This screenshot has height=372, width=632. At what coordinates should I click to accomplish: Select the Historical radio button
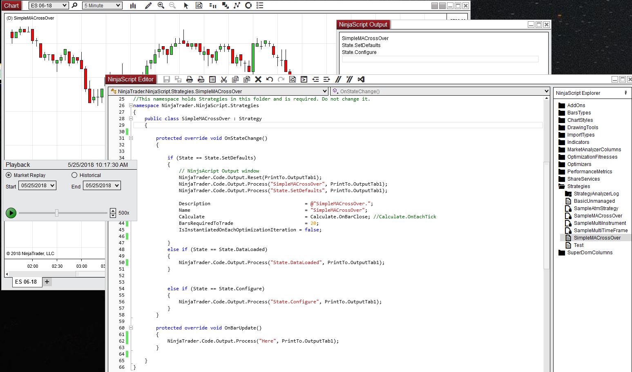74,175
